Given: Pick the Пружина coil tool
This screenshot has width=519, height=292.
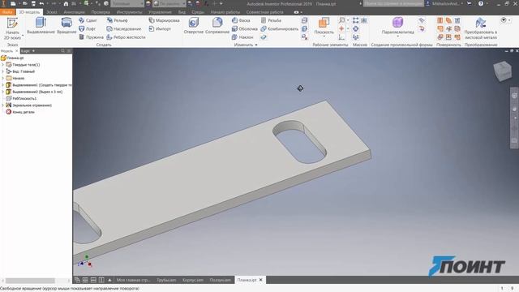Looking at the screenshot, I should pos(91,37).
